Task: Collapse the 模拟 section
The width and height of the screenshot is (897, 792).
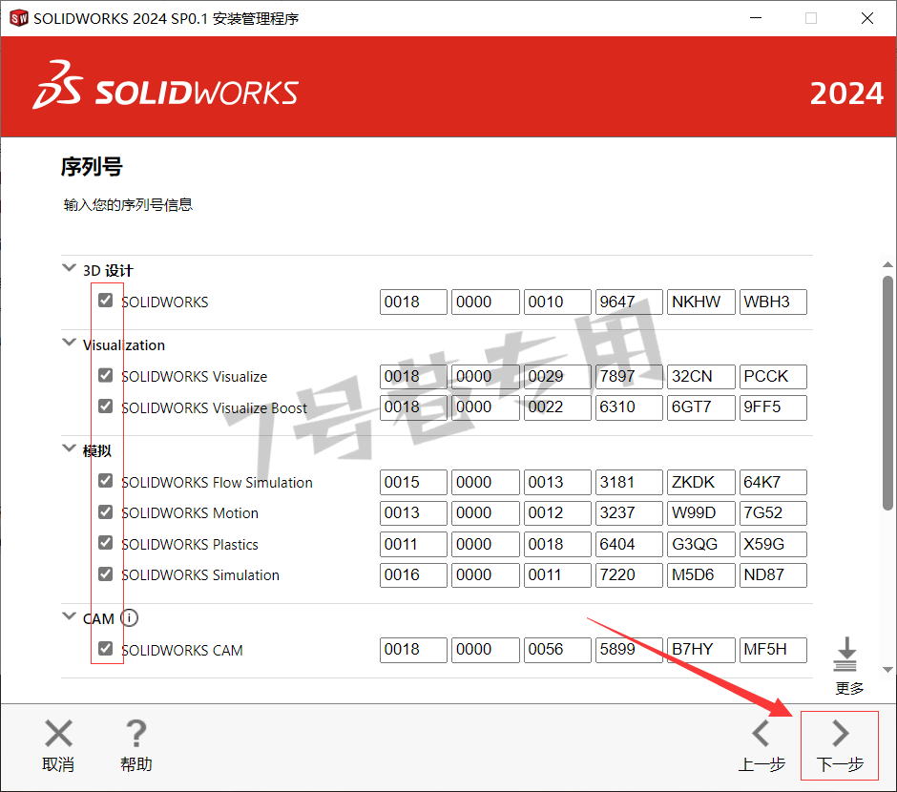Action: (x=69, y=448)
